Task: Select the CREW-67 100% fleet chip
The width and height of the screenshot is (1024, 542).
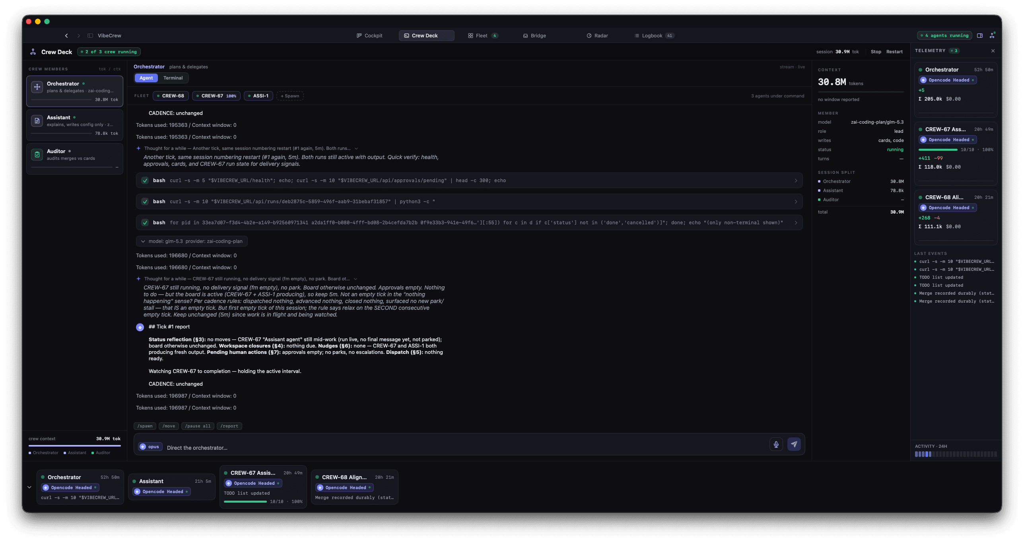Action: click(x=216, y=96)
